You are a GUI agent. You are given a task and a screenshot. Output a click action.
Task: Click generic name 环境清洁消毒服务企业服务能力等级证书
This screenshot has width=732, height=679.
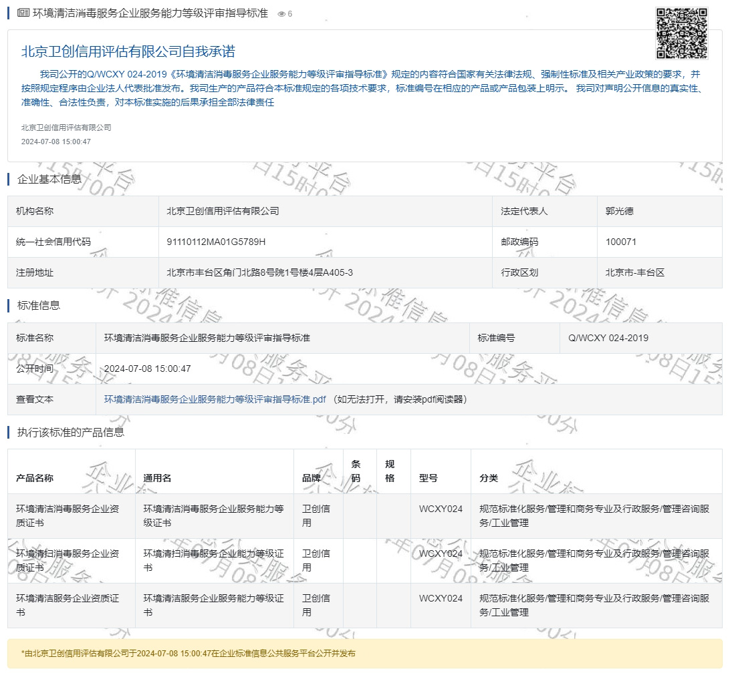(214, 516)
